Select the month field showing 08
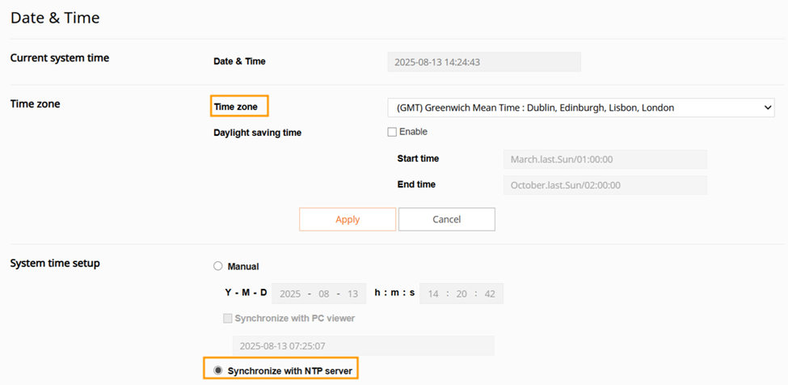788x385 pixels. tap(323, 294)
